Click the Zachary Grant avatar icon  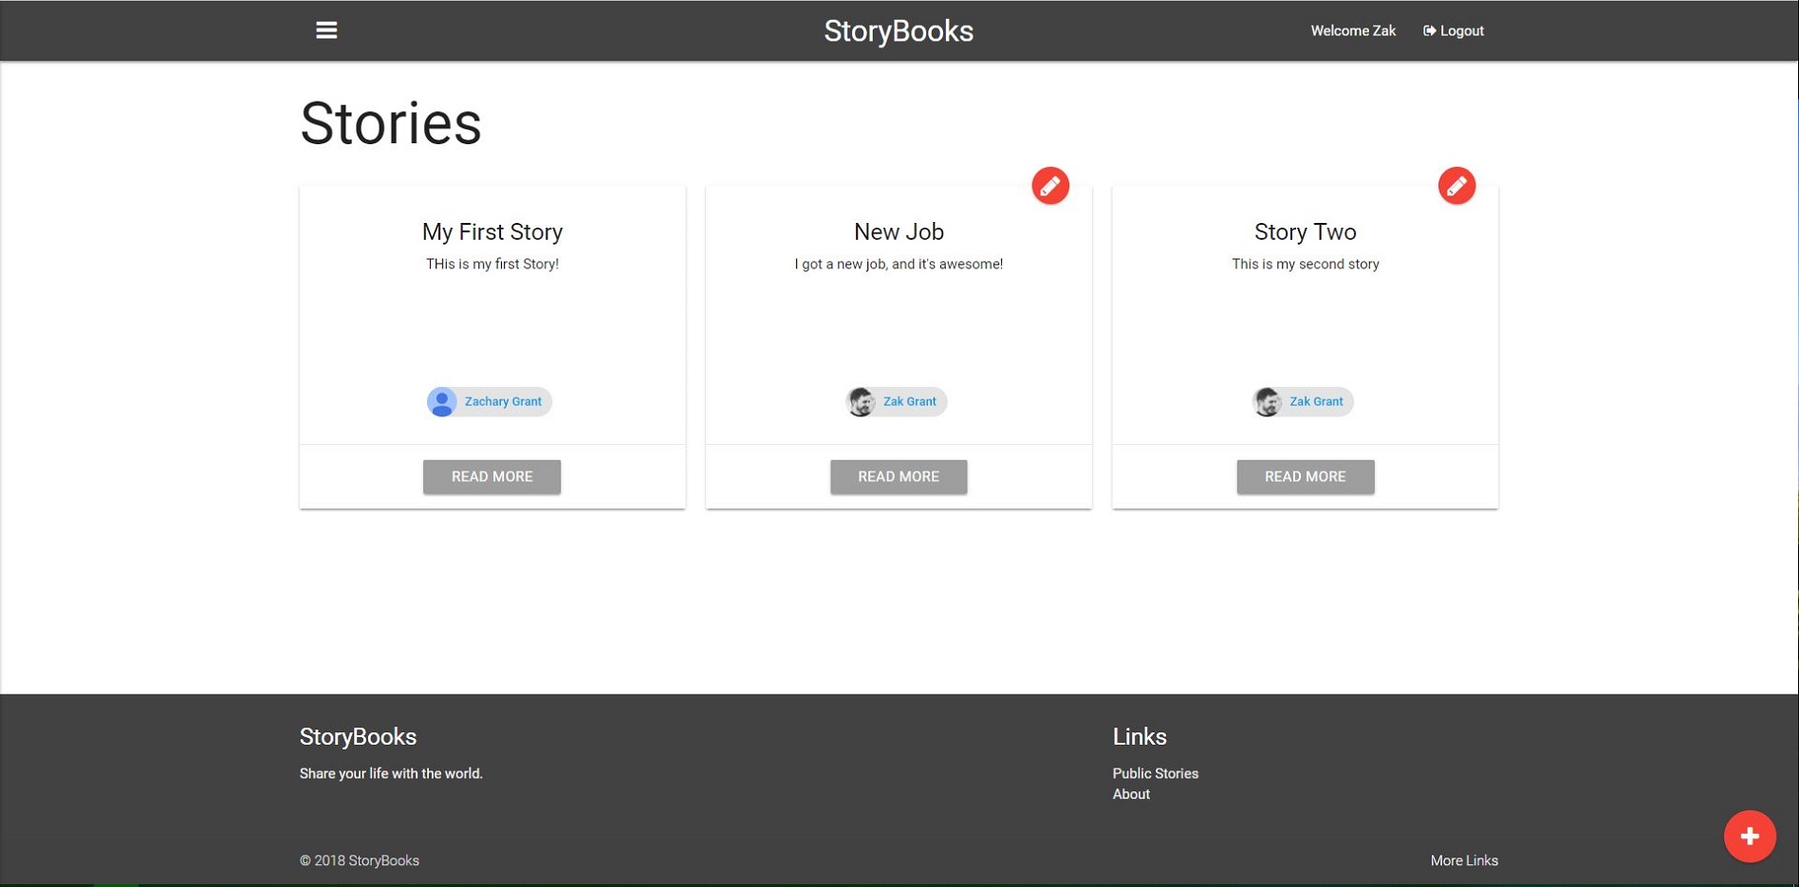pyautogui.click(x=441, y=401)
